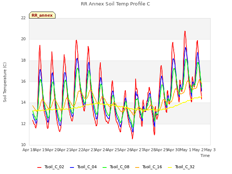
Task: Click the y-axis tick label 14
Action: 24,103
